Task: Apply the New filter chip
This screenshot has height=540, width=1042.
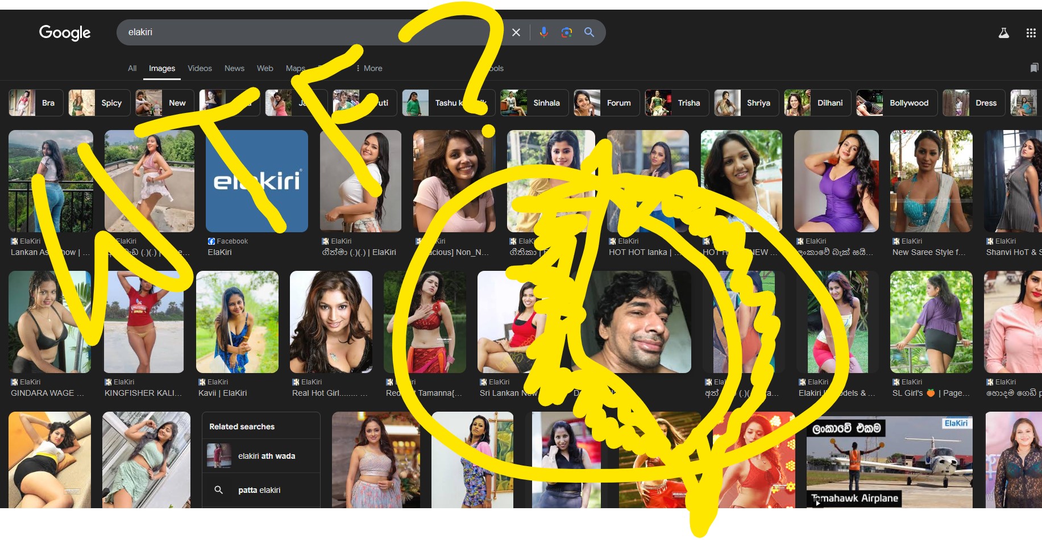Action: coord(165,103)
